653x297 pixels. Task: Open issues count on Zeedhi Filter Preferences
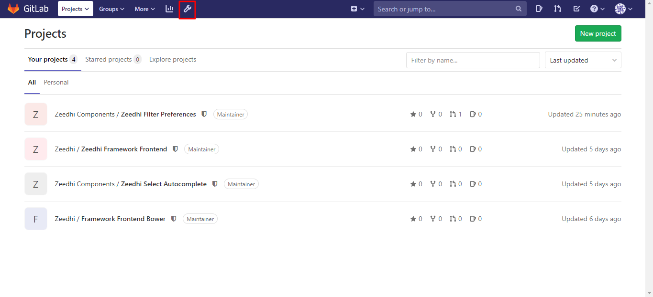tap(476, 114)
